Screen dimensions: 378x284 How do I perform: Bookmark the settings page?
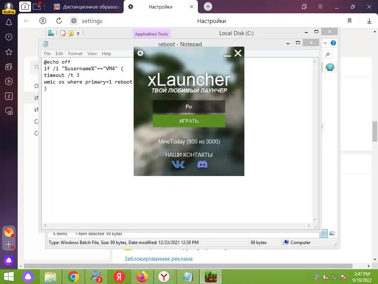pyautogui.click(x=350, y=21)
